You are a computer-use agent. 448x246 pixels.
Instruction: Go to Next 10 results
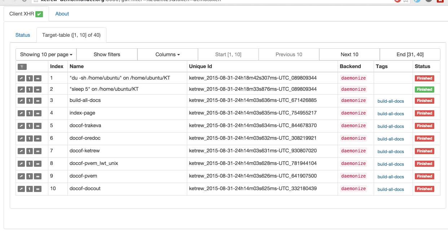(349, 54)
